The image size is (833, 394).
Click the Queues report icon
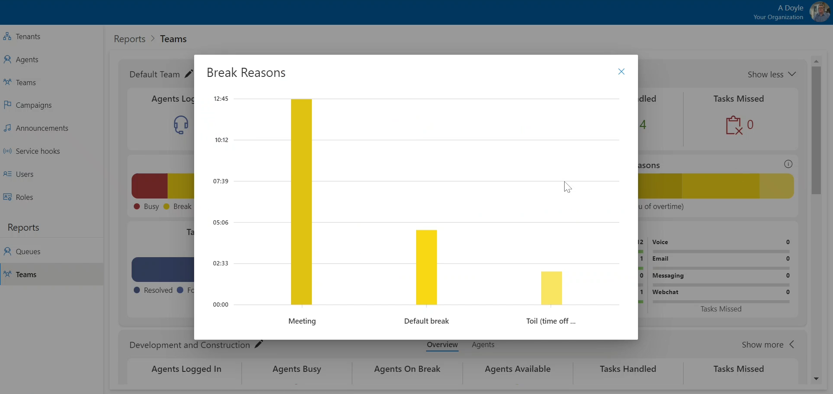tap(7, 251)
